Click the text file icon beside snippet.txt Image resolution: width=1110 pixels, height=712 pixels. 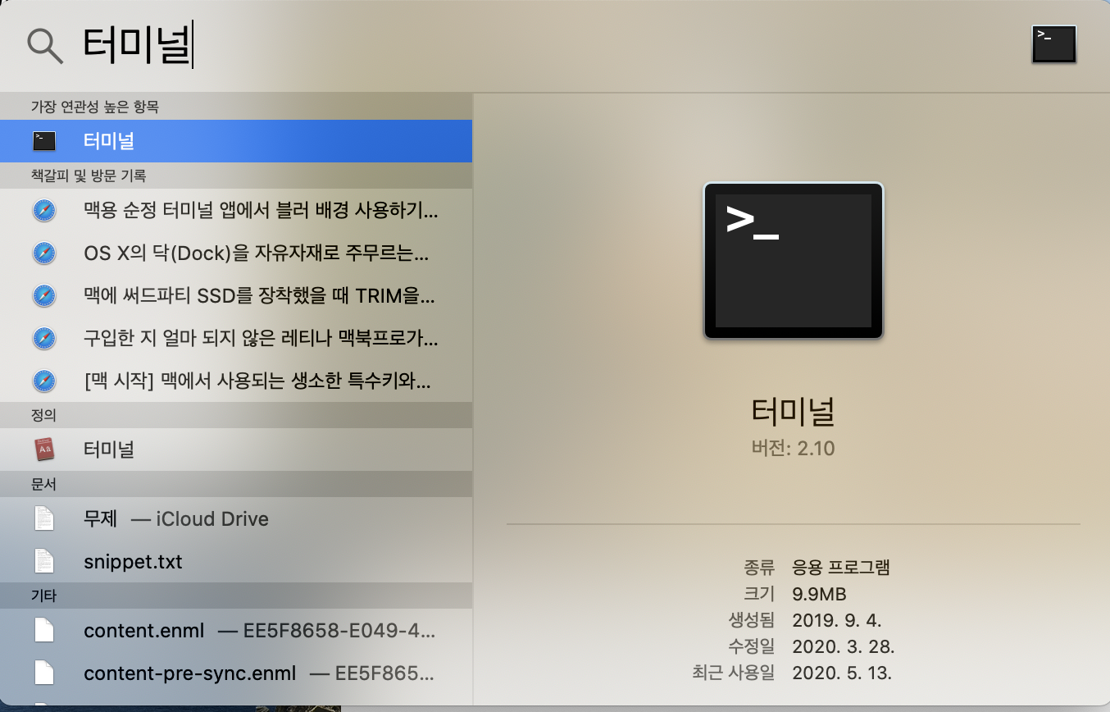(44, 562)
